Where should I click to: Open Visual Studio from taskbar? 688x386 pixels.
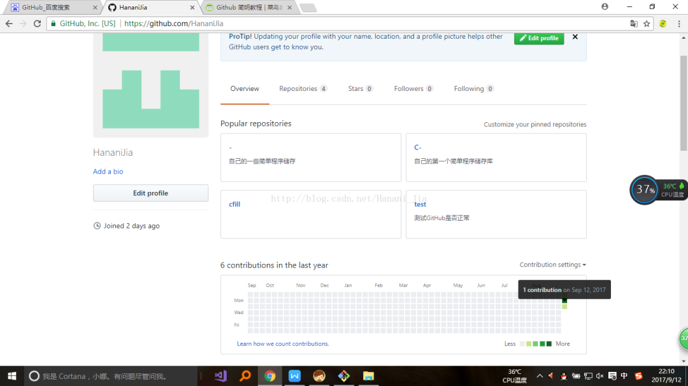click(220, 376)
